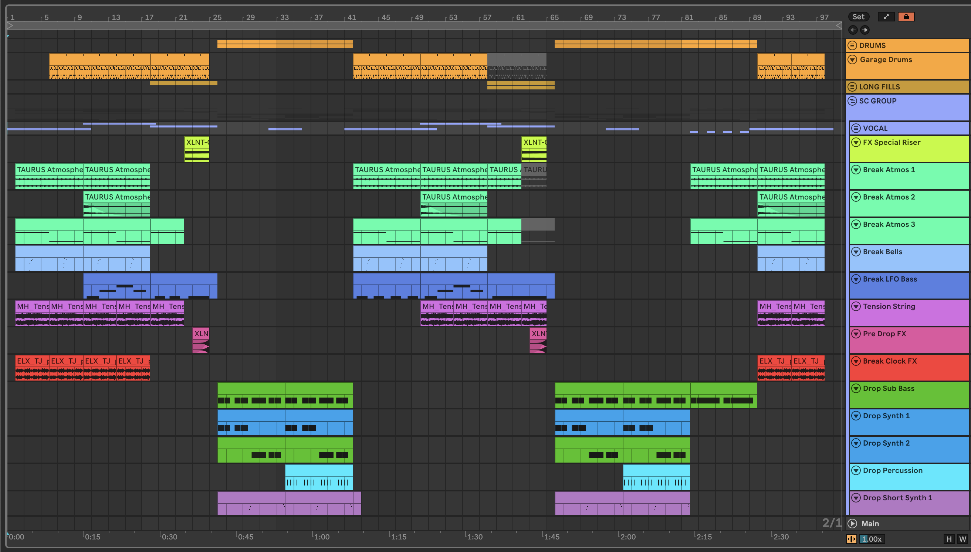971x552 pixels.
Task: Fold the Break Atmos 3 track
Action: pos(856,224)
